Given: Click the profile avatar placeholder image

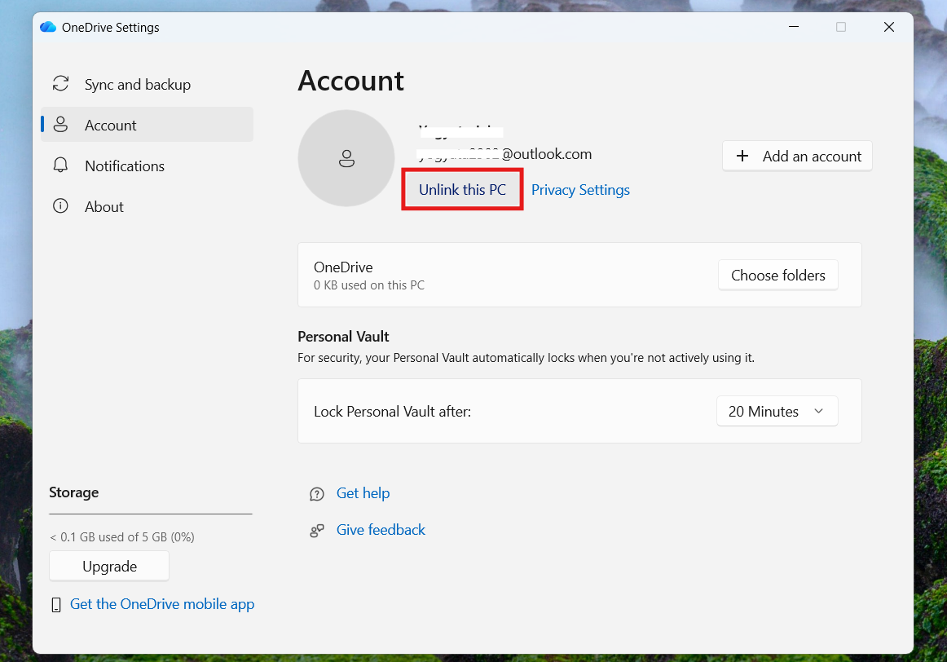Looking at the screenshot, I should (346, 159).
